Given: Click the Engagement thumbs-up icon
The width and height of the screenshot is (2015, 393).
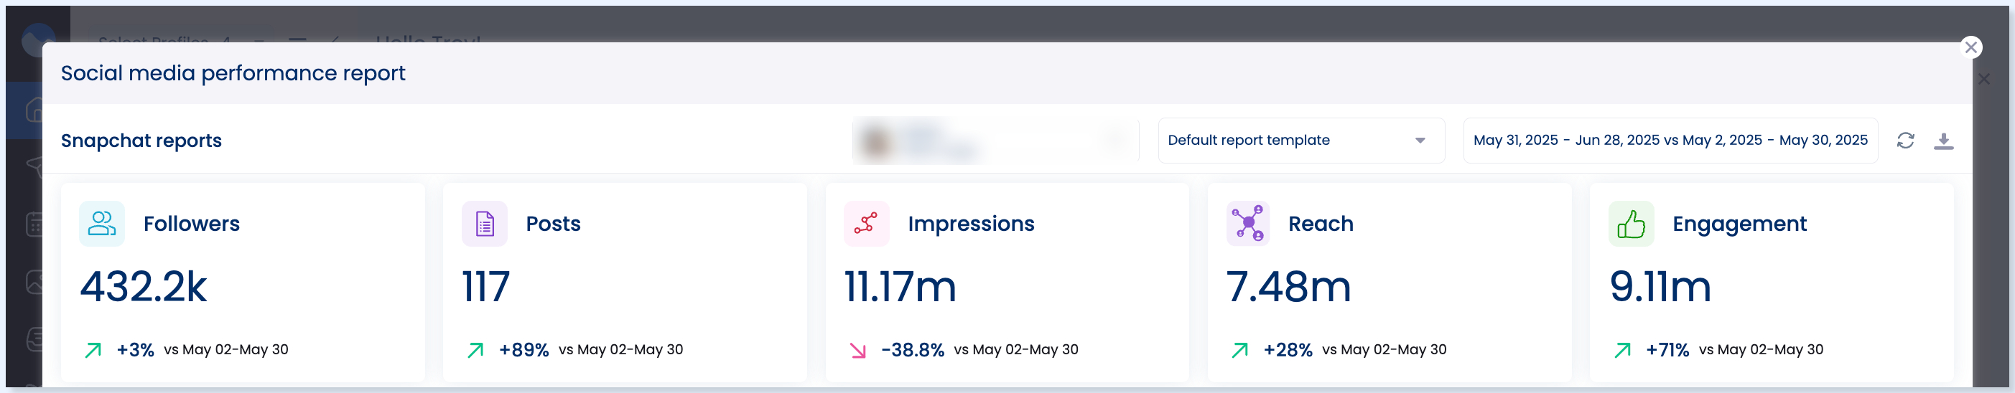Looking at the screenshot, I should 1630,224.
